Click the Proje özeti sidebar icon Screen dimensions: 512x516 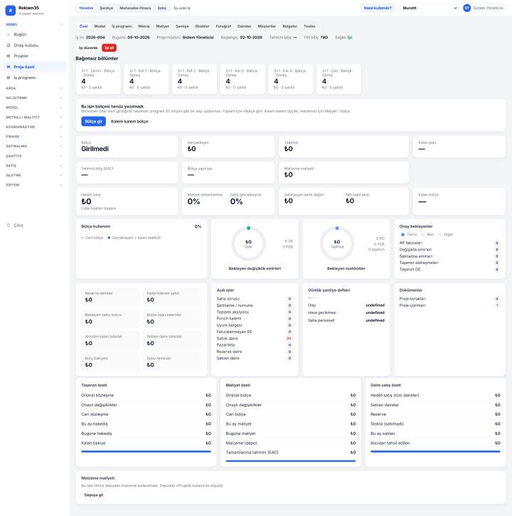pyautogui.click(x=9, y=67)
